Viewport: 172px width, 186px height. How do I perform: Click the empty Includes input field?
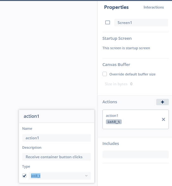coord(136,154)
